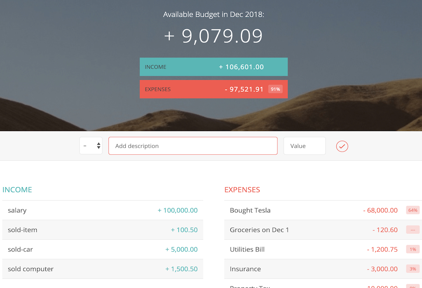Click the 1% badge on Utilities Bill

coord(413,249)
